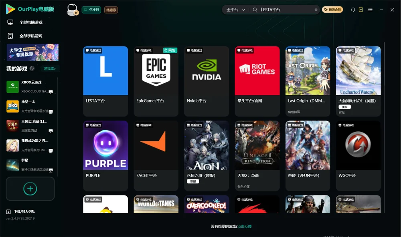401x237 pixels.
Task: Open 下载/导入列队 download queue
Action: 21,211
